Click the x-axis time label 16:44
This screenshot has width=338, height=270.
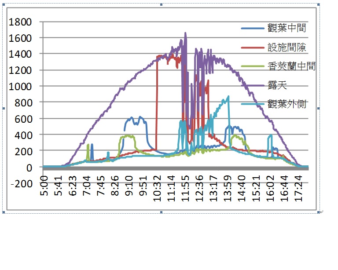coord(284,188)
